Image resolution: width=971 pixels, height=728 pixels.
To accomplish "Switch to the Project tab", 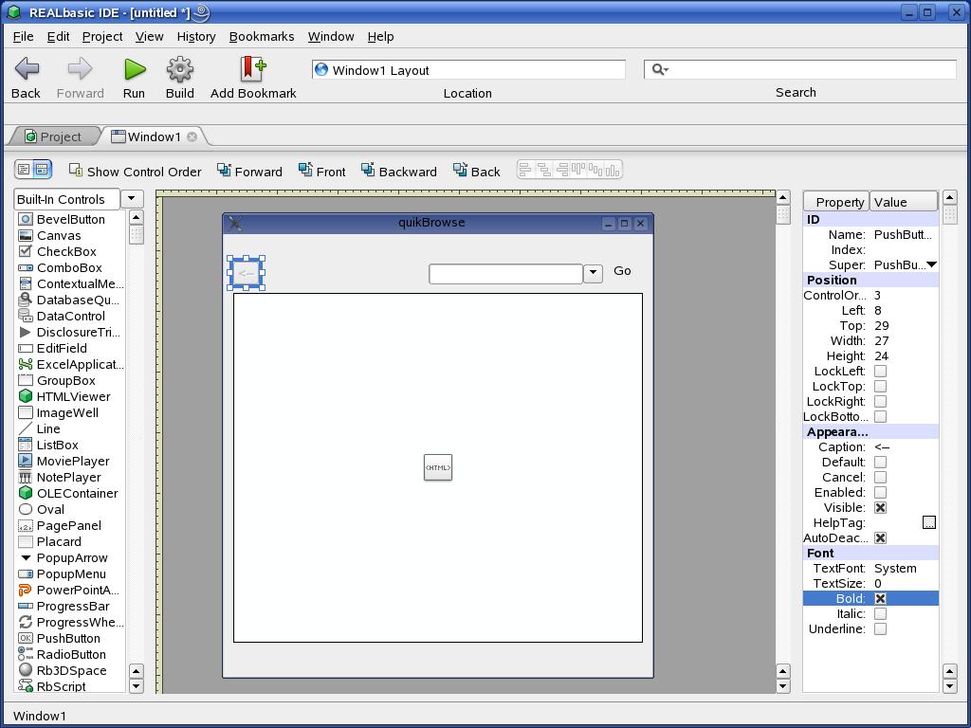I will point(53,136).
